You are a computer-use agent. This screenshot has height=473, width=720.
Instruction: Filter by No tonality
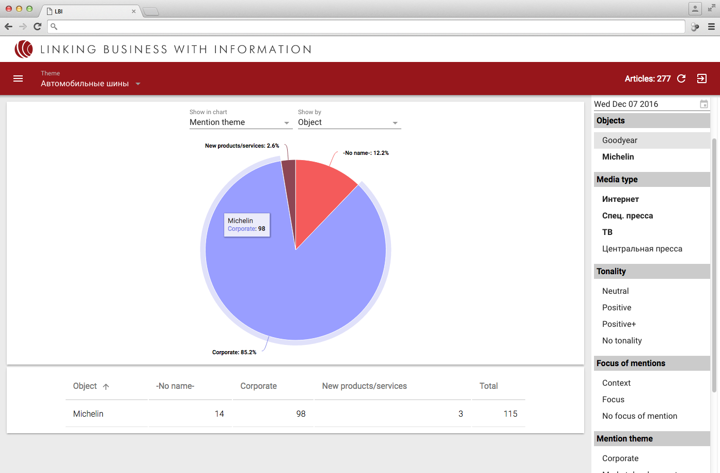point(652,341)
